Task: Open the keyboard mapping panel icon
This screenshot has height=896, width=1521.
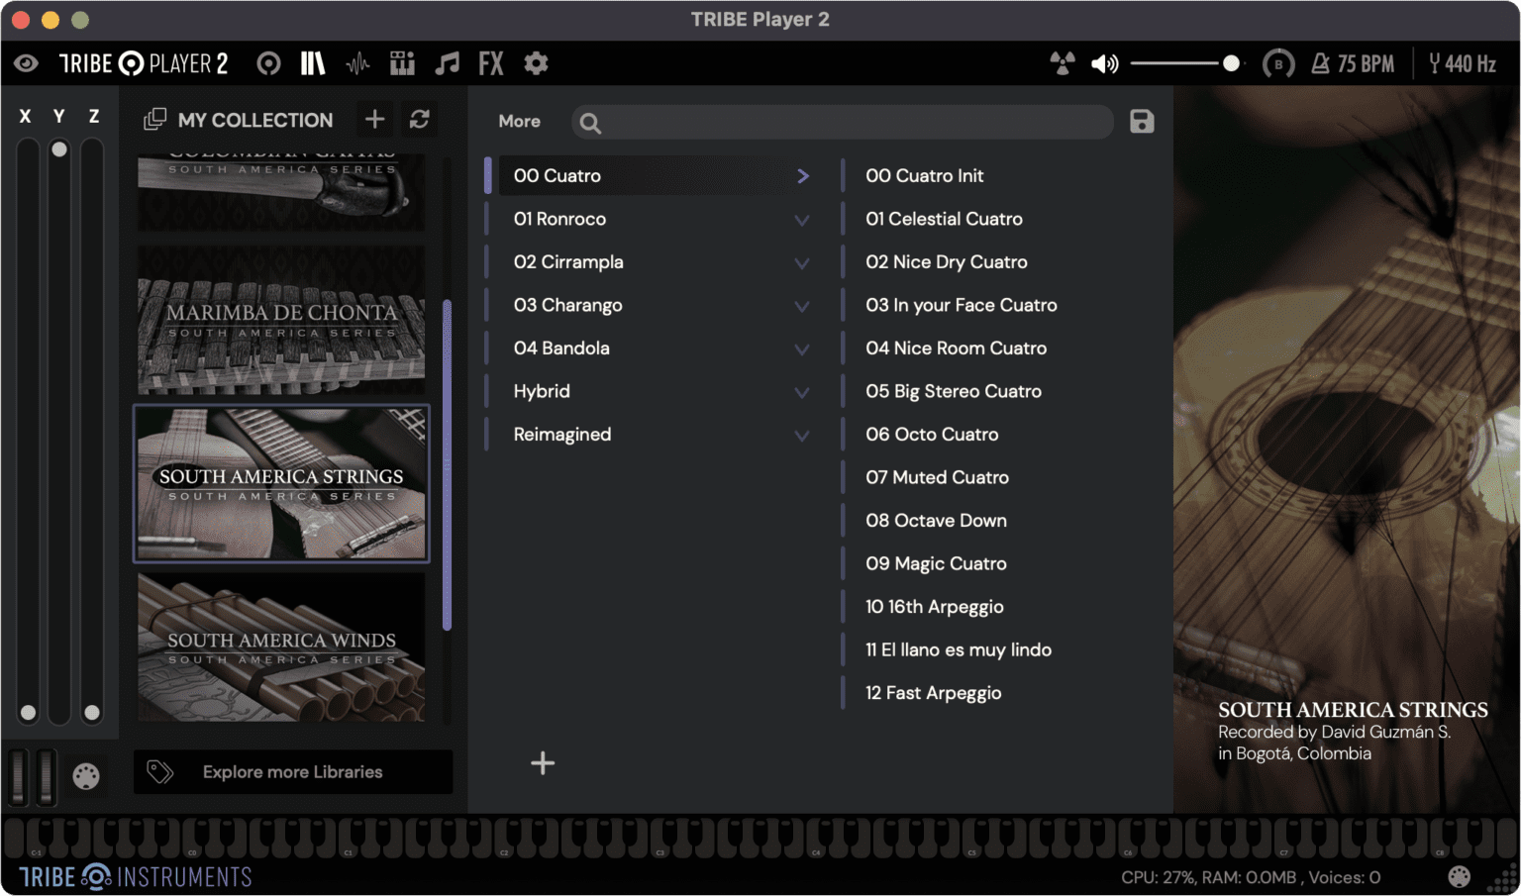Action: pos(402,63)
